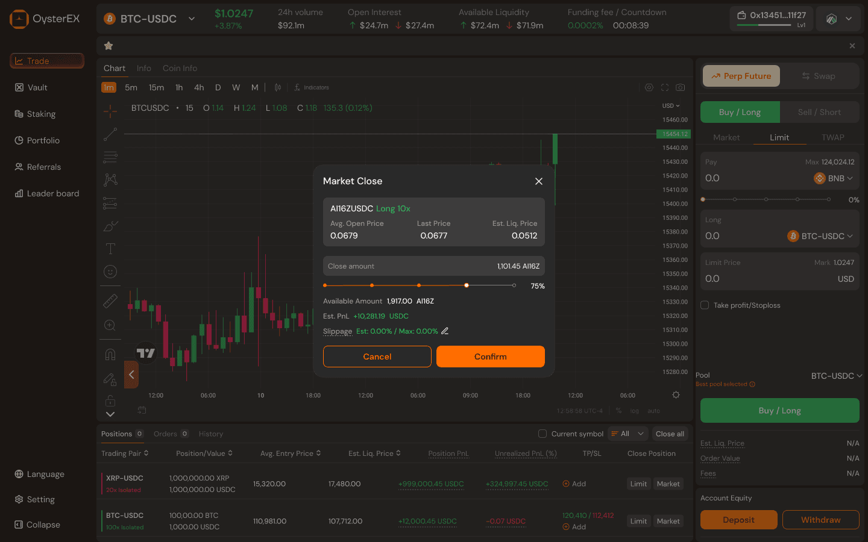
Task: Open the Orders tab
Action: pos(171,434)
